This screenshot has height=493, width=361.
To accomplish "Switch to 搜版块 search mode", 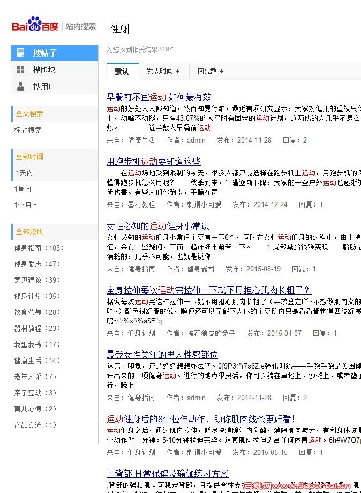I will tap(55, 70).
